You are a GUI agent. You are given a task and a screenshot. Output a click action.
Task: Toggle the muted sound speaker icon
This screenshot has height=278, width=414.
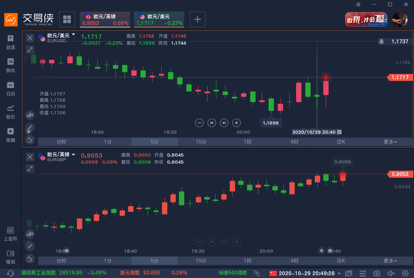(x=391, y=273)
